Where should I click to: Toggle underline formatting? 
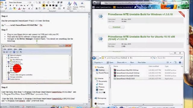pyautogui.click(x=17, y=5)
